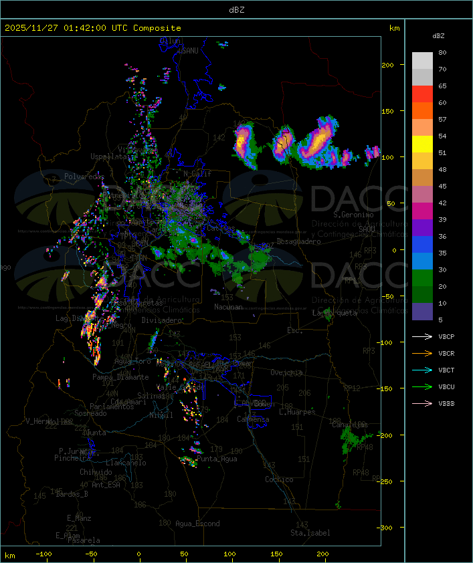Pick the light blue 30-35 dBZ legend band
The image size is (473, 563).
pyautogui.click(x=422, y=261)
